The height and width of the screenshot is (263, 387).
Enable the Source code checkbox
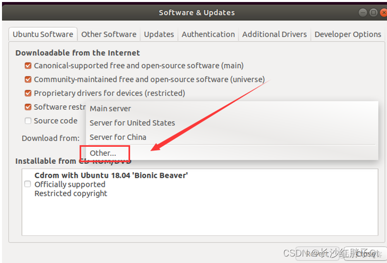(x=28, y=121)
